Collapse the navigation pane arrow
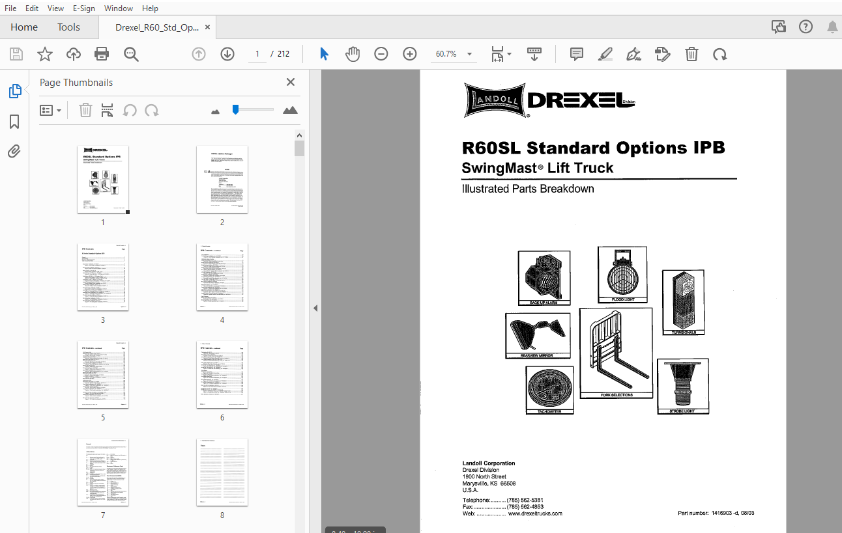The height and width of the screenshot is (533, 842). (x=315, y=308)
